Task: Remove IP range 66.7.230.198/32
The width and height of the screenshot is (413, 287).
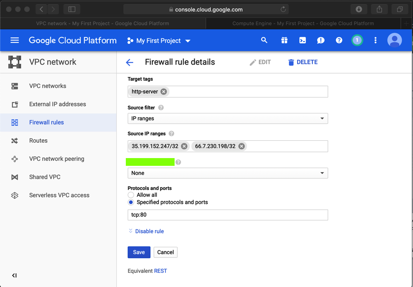Action: [x=242, y=146]
